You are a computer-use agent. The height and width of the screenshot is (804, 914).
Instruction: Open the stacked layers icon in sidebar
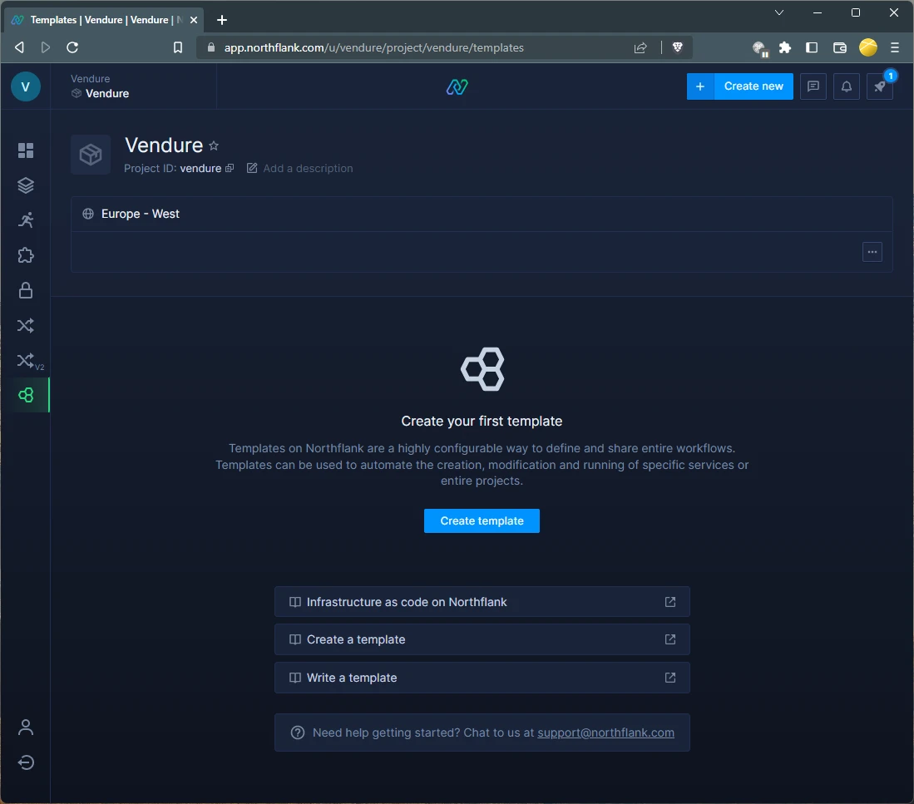click(26, 185)
